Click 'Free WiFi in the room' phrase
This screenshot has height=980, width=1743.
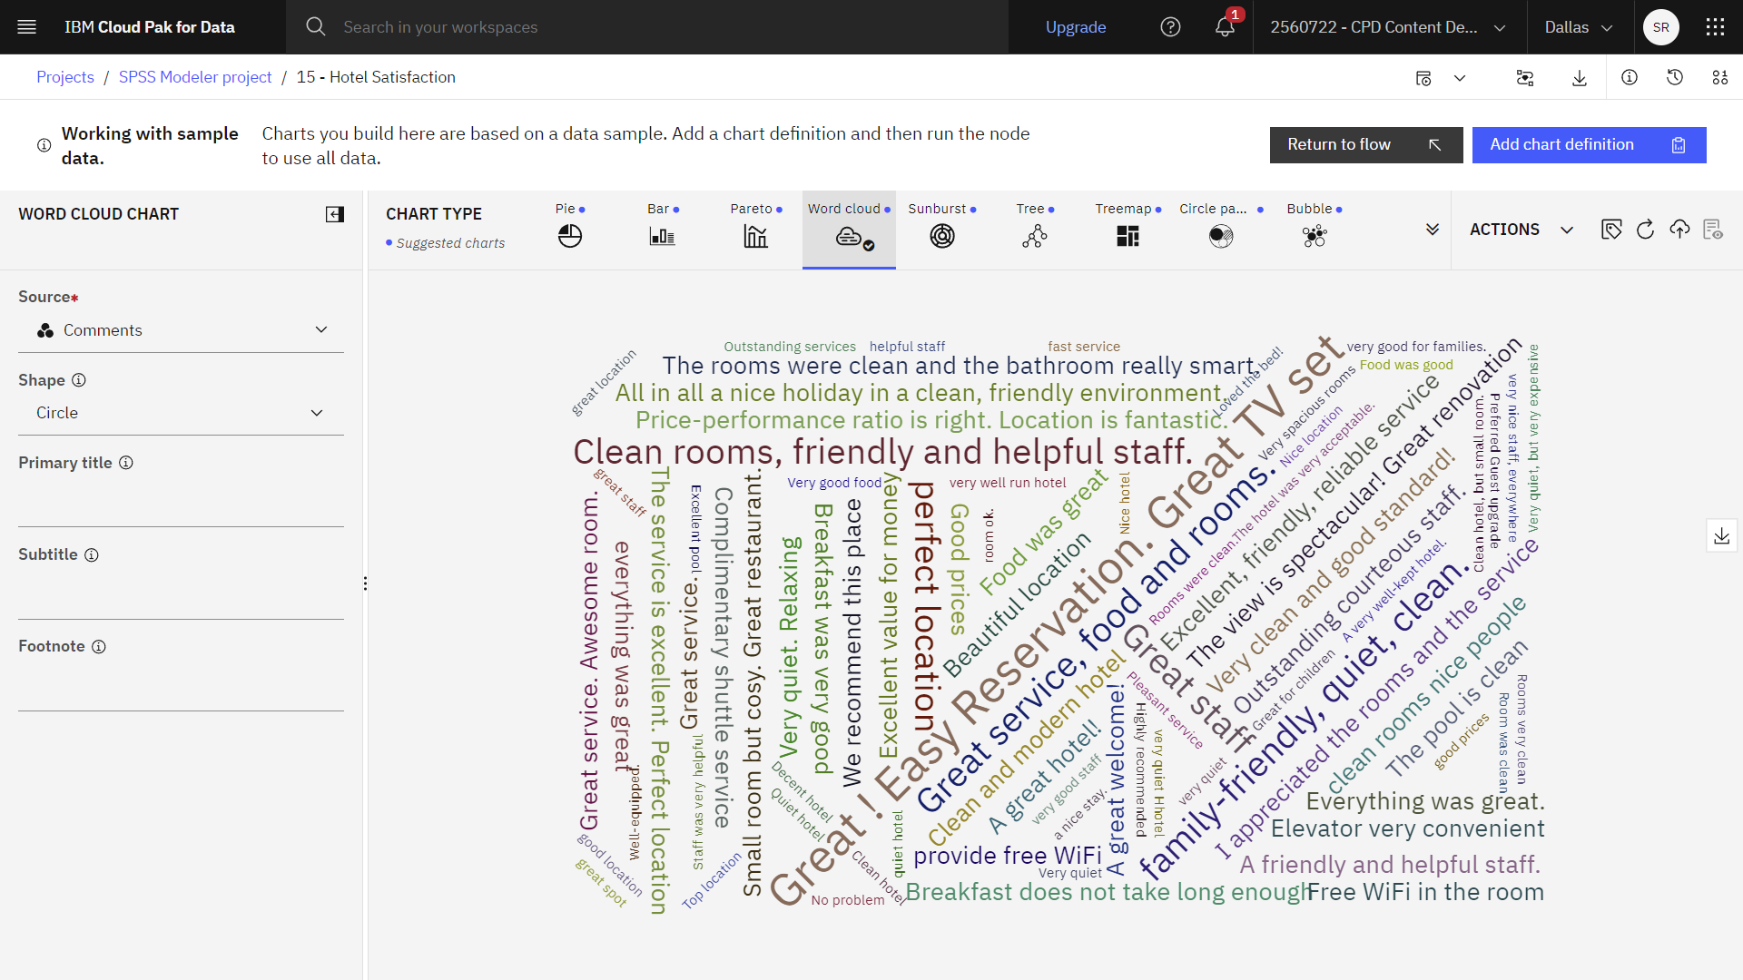click(x=1426, y=892)
